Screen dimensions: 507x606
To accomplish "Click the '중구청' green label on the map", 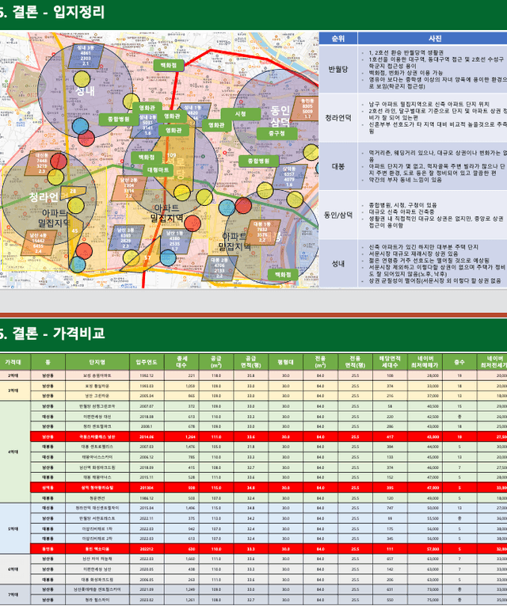I will (276, 133).
